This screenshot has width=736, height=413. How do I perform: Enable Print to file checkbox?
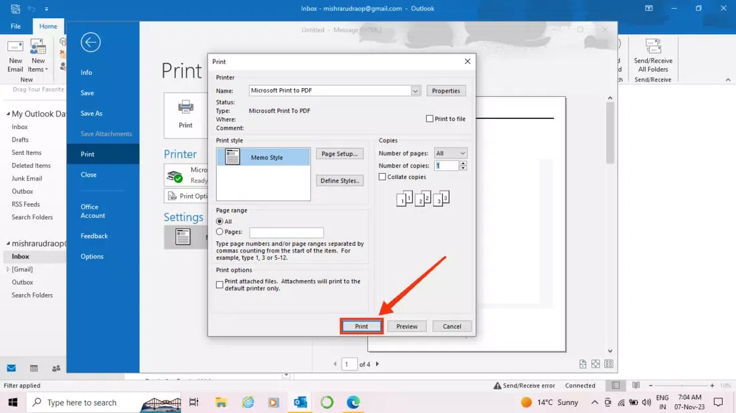430,118
